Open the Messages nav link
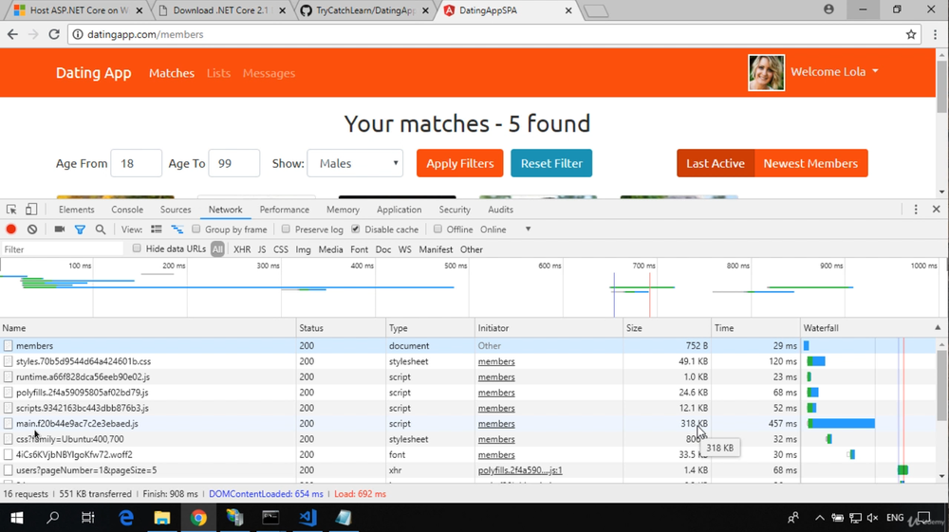This screenshot has height=532, width=949. click(x=269, y=73)
